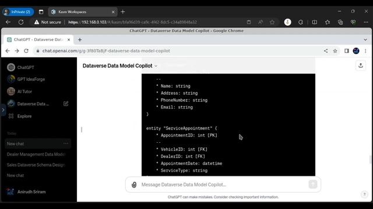Open Chrome profile avatar
The image size is (373, 209).
coord(356,51)
